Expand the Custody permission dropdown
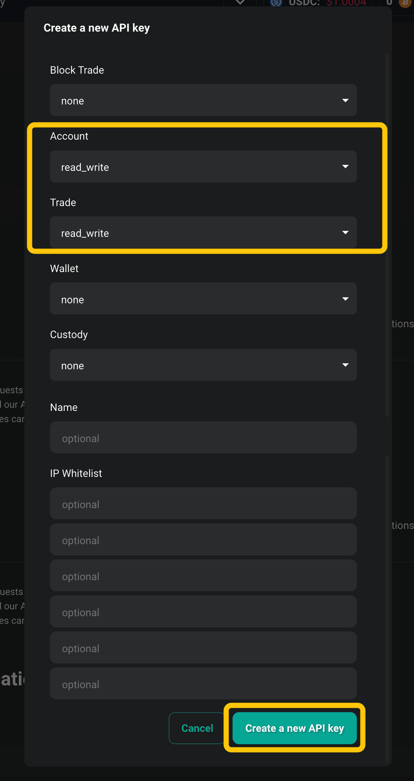 pos(203,365)
